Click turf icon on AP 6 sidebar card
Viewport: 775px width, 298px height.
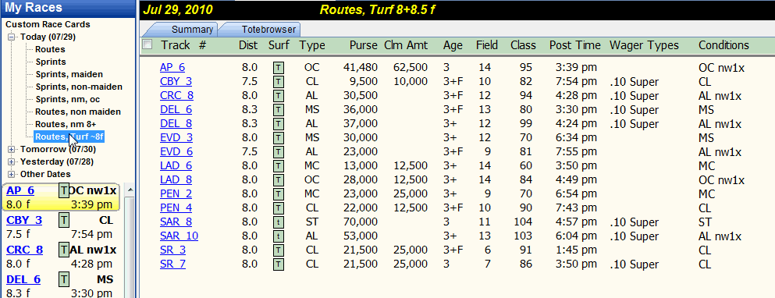pos(64,191)
